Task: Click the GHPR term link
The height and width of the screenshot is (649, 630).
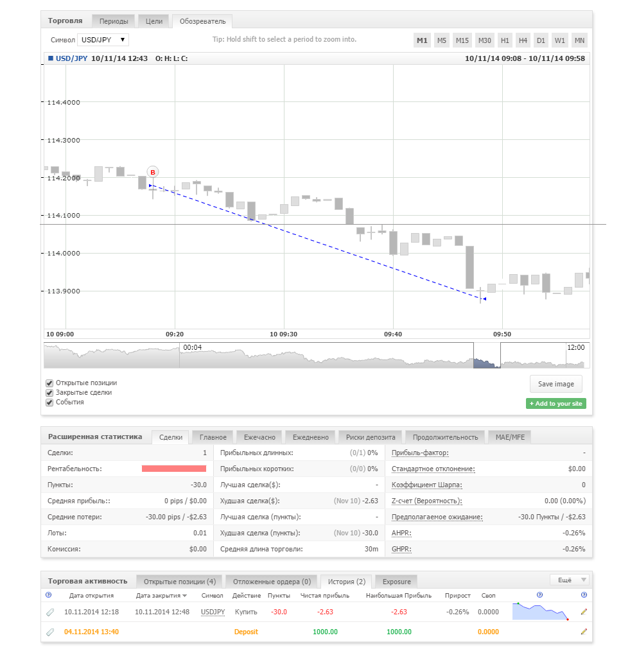Action: [x=401, y=549]
